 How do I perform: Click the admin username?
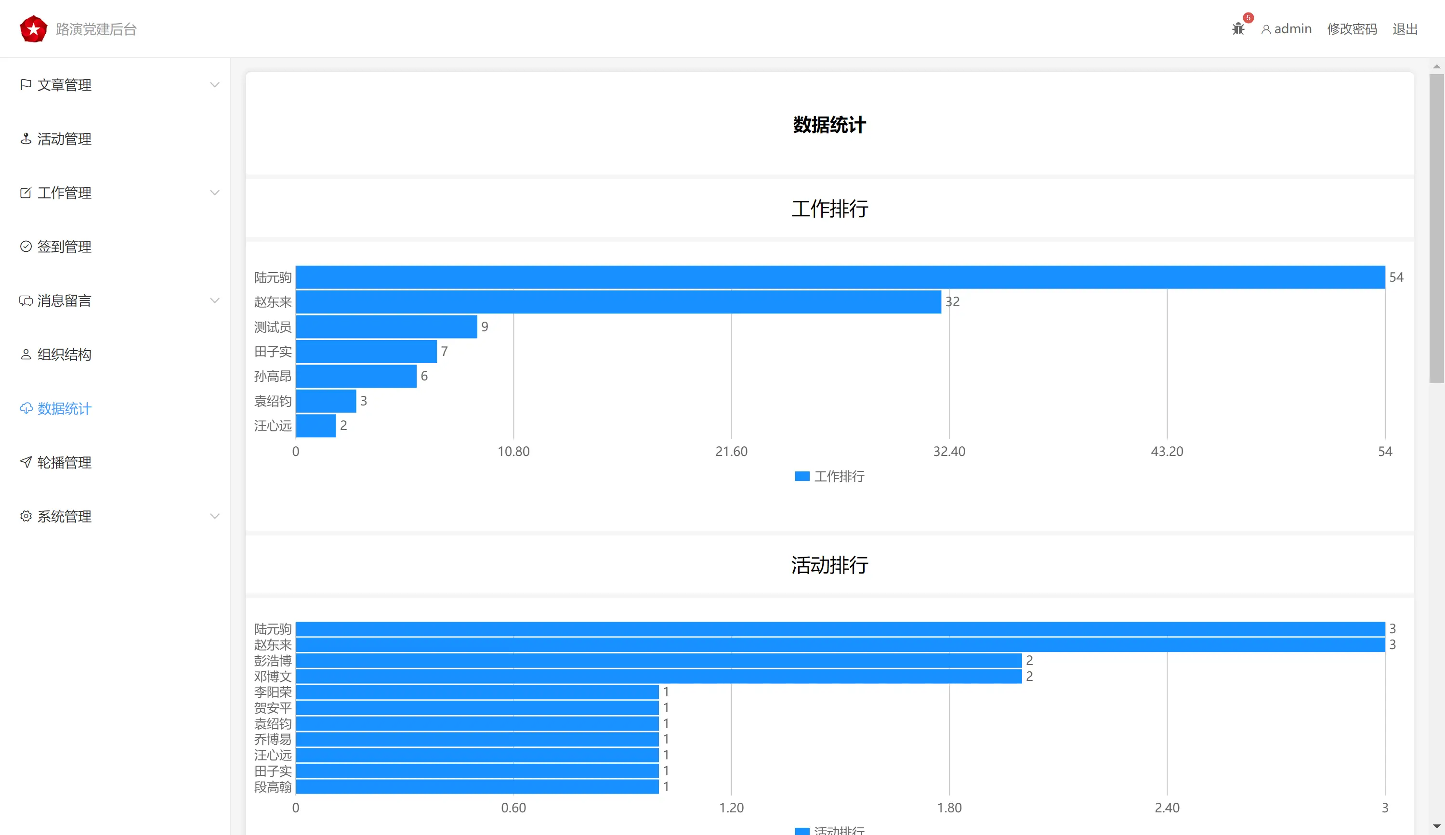point(1292,29)
